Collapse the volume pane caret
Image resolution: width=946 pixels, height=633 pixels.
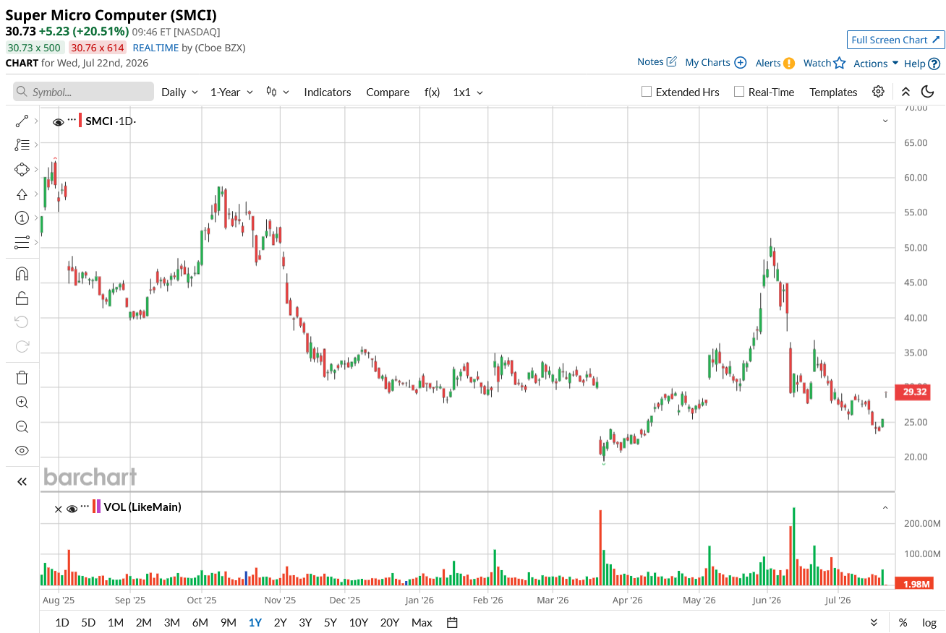tap(885, 508)
